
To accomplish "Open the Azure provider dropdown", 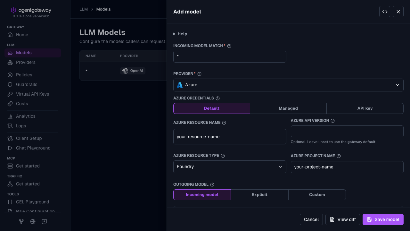I will click(x=288, y=85).
